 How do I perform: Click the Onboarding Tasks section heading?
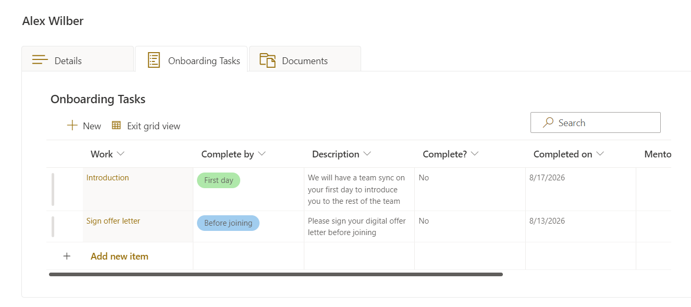pos(98,99)
